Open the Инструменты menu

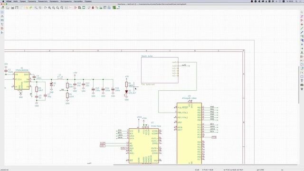click(x=66, y=1)
